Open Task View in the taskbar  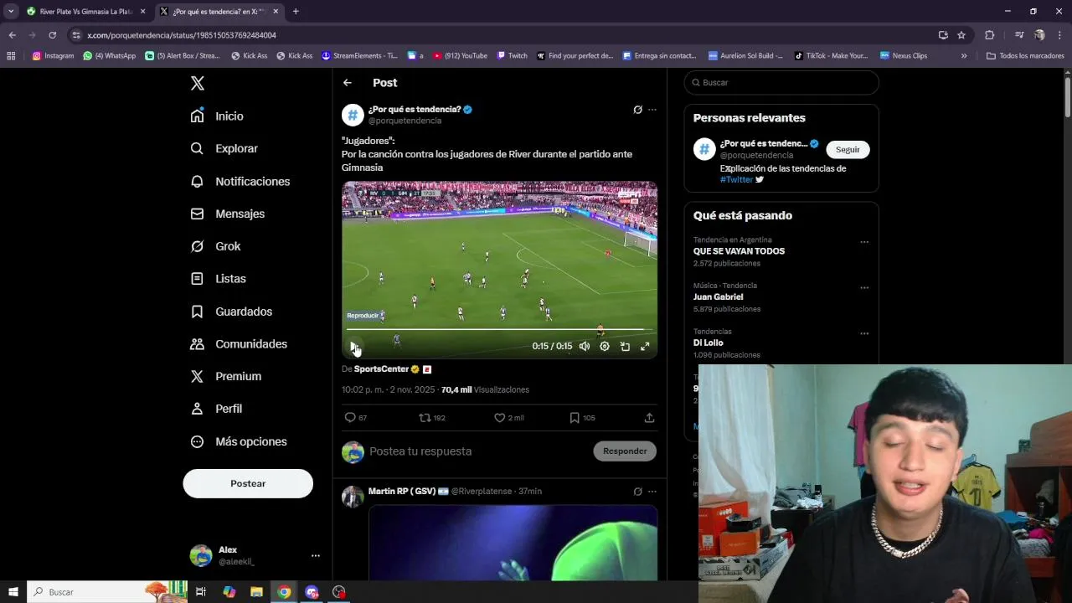click(x=201, y=592)
